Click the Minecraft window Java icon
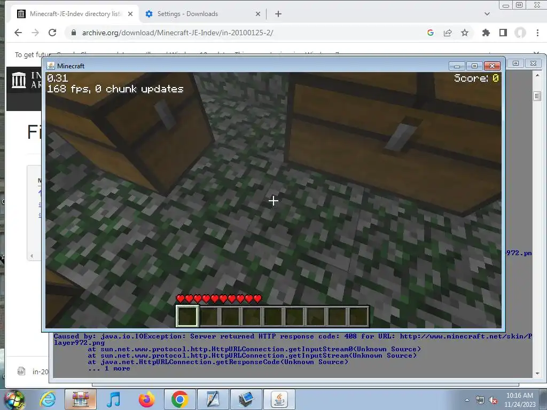 coord(51,66)
